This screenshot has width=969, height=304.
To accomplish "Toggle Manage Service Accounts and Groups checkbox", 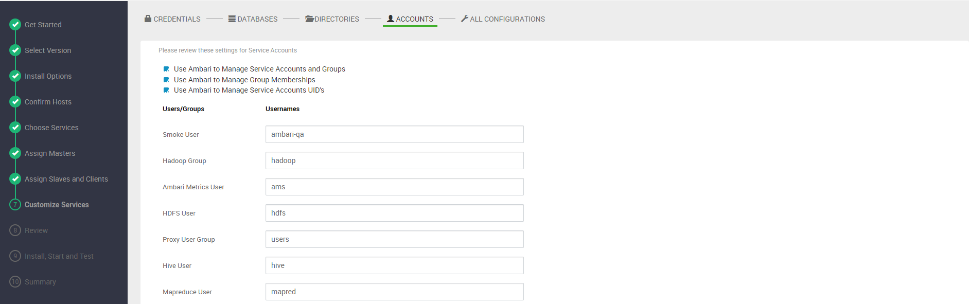I will (x=166, y=69).
